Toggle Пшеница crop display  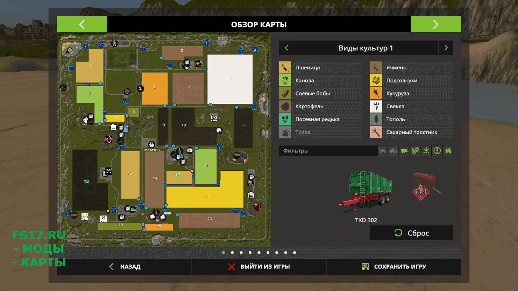click(x=321, y=68)
